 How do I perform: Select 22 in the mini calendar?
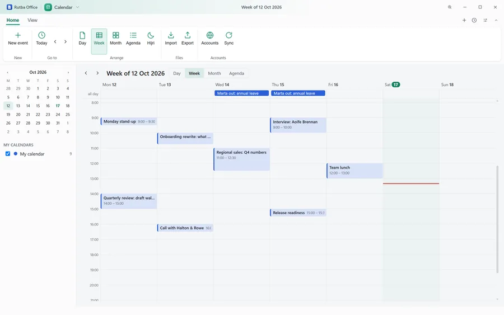[38, 114]
